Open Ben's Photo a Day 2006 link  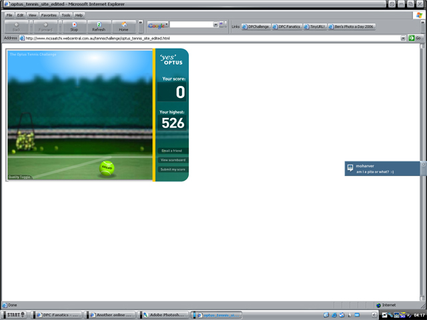352,27
